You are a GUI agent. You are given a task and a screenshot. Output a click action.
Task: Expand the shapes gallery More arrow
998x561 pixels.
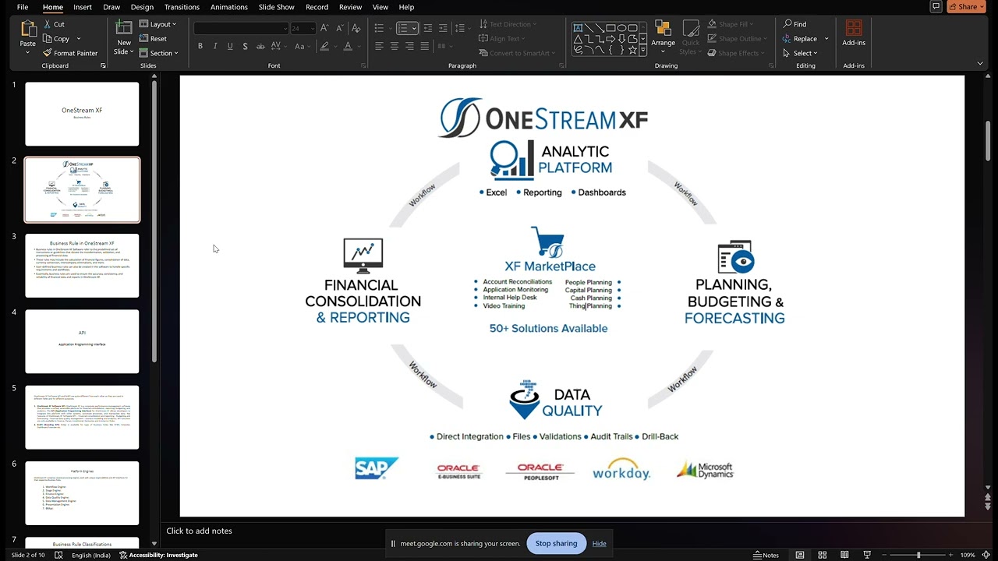(643, 49)
